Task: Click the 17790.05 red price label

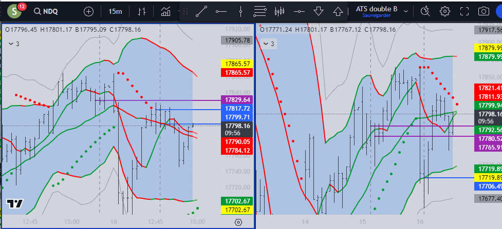Action: (237, 141)
